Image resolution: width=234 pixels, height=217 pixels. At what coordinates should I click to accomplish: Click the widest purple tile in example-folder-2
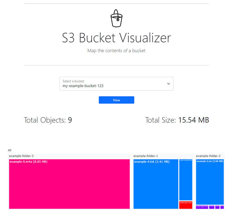(202, 207)
